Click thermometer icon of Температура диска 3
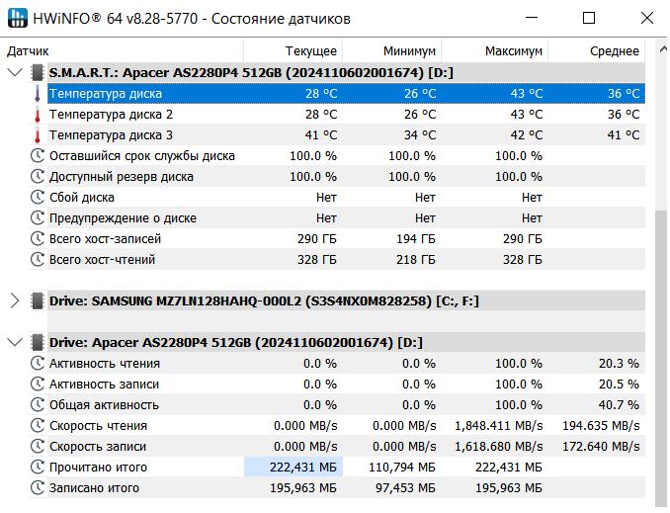This screenshot has width=670, height=513. point(38,135)
